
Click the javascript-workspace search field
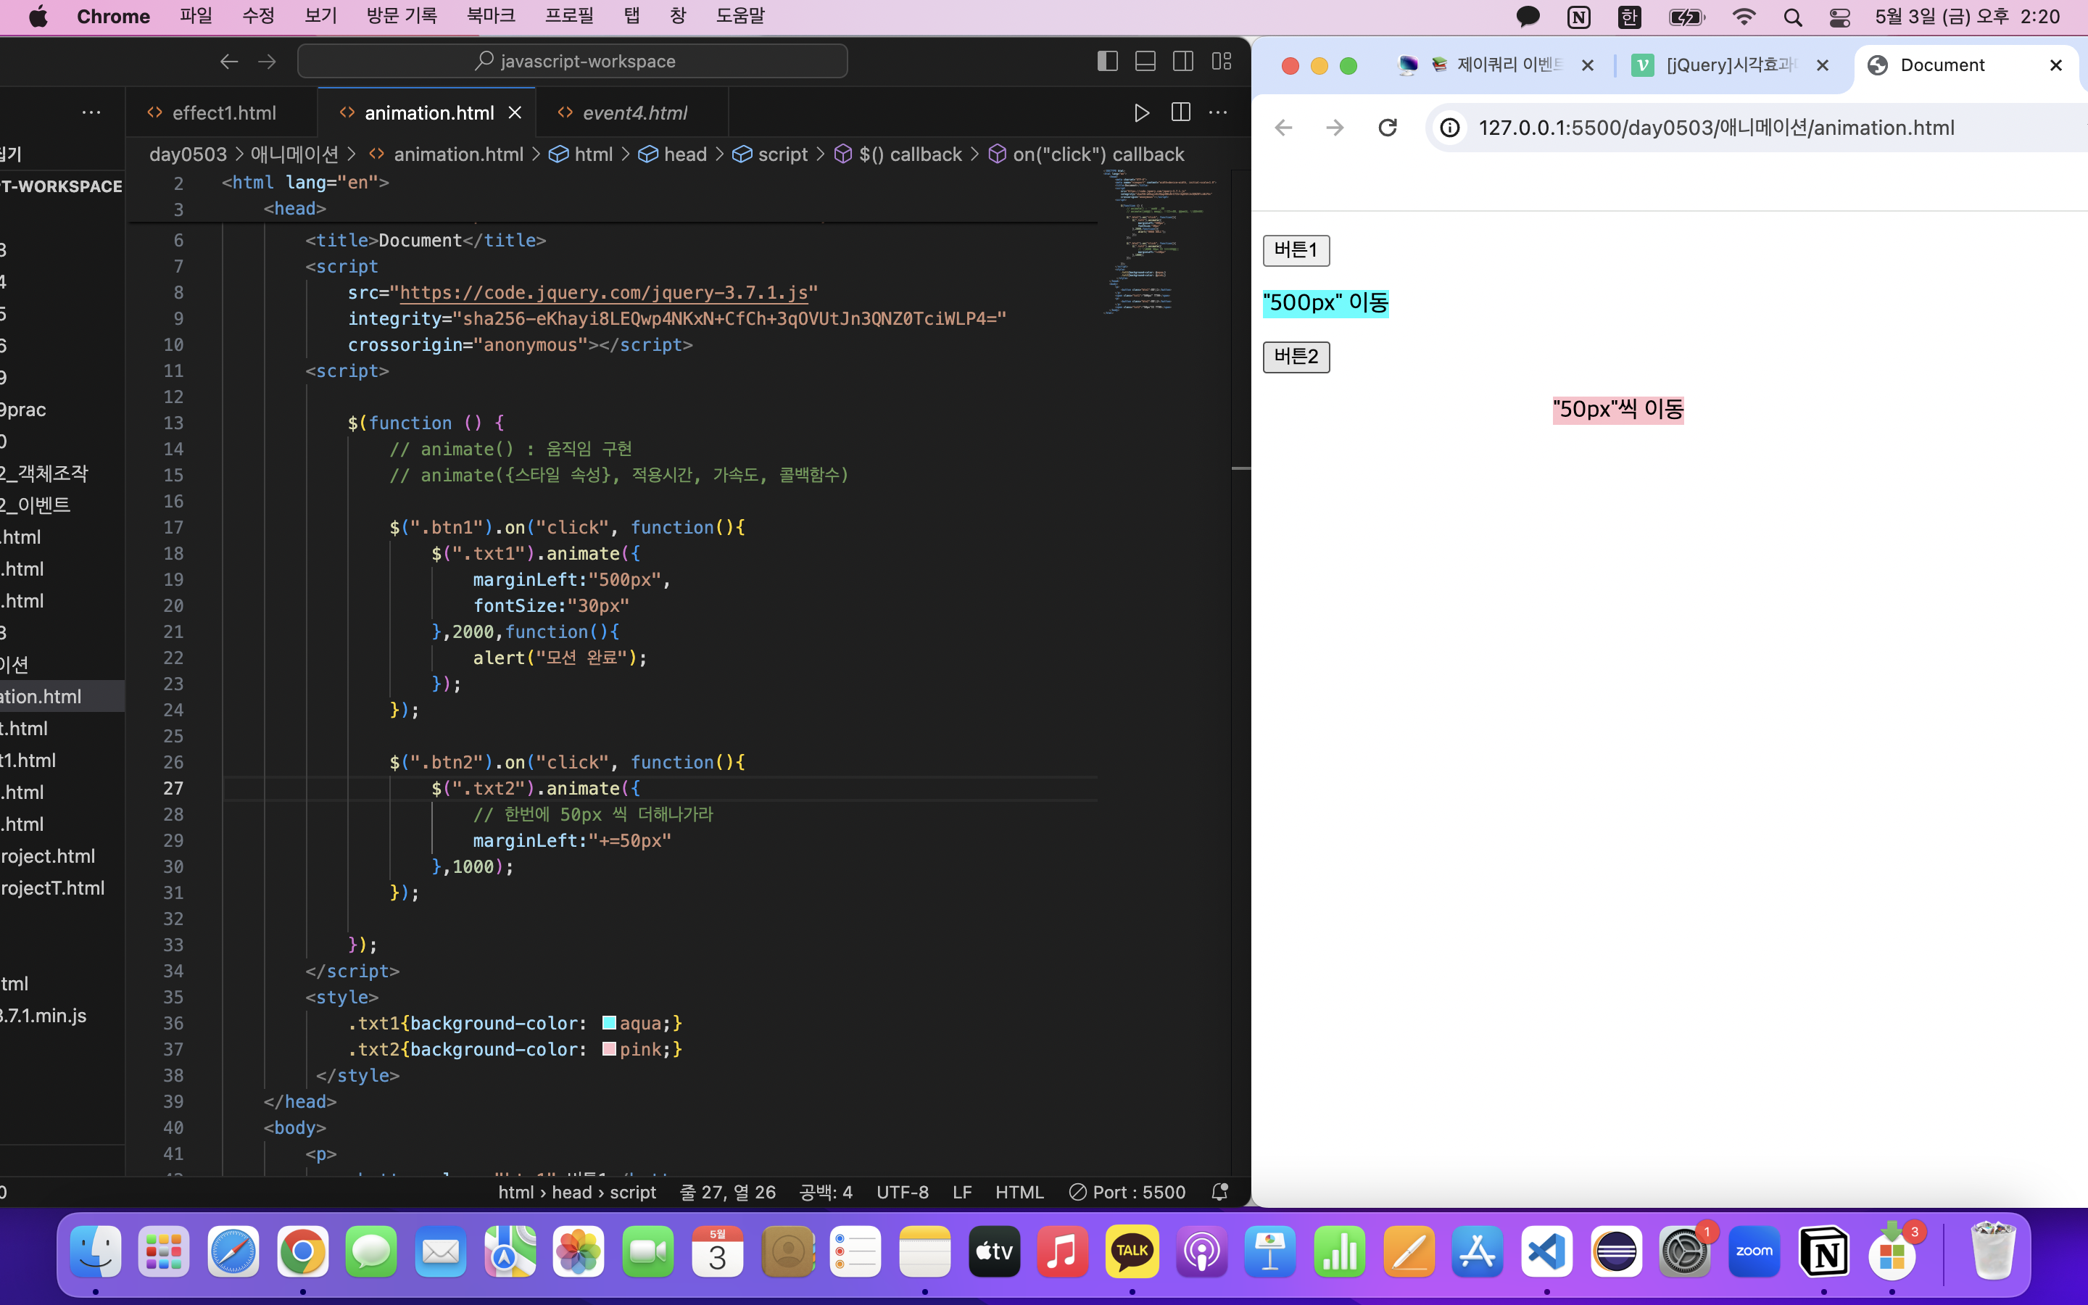click(573, 62)
